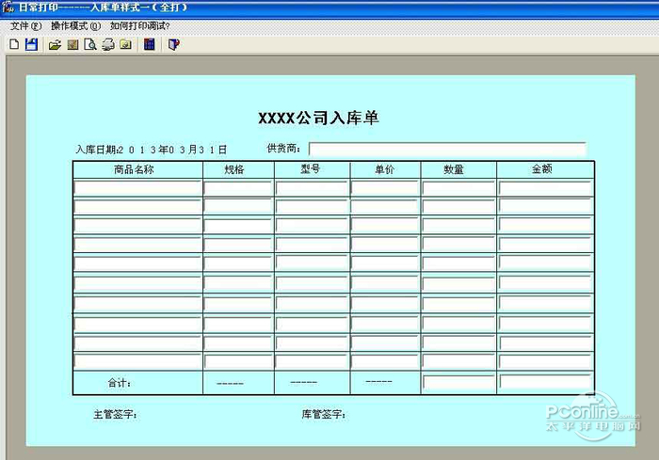Open print preview with the magnifier page icon
This screenshot has width=659, height=460.
click(90, 44)
